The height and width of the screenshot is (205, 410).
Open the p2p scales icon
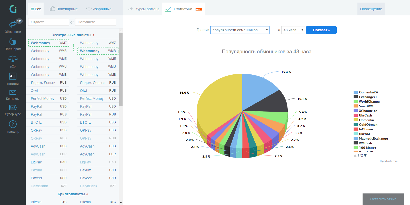(13, 59)
